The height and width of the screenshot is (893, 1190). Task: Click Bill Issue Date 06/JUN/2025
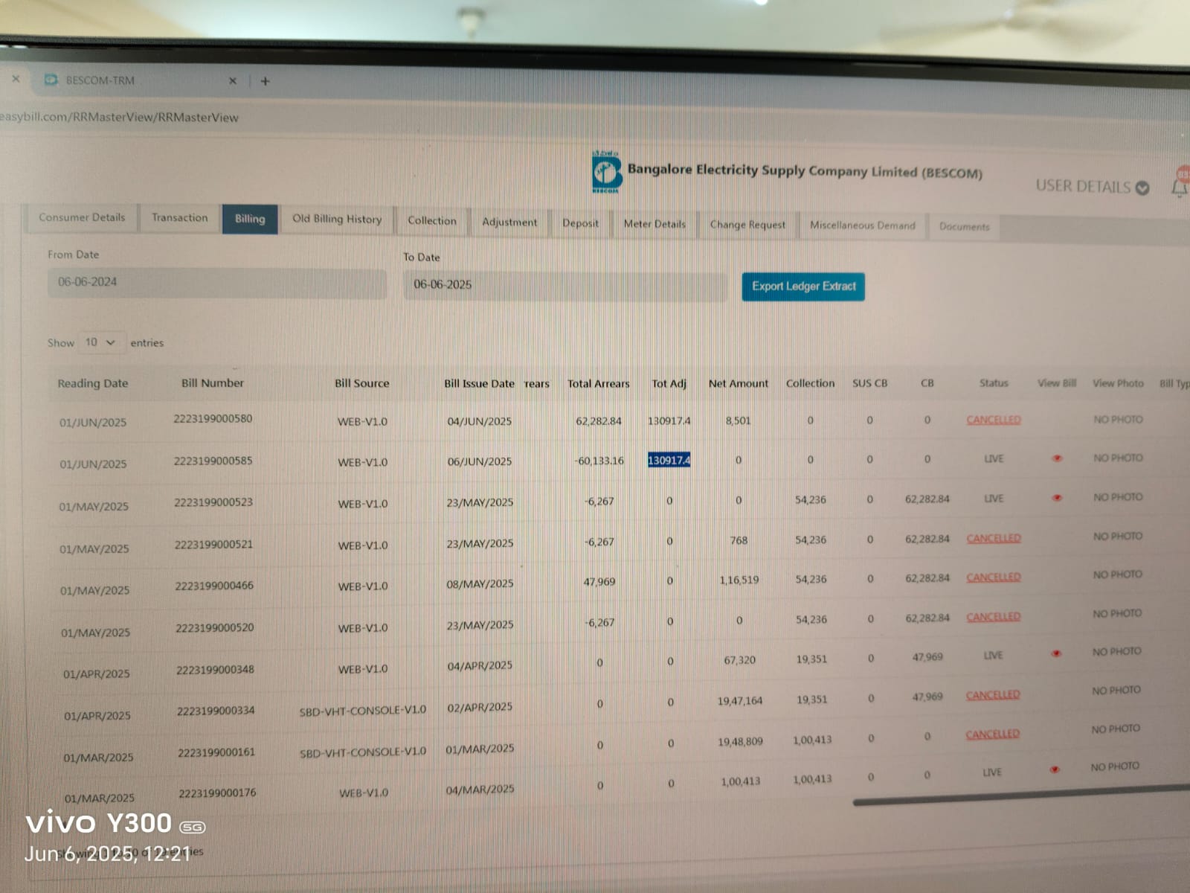pos(480,461)
